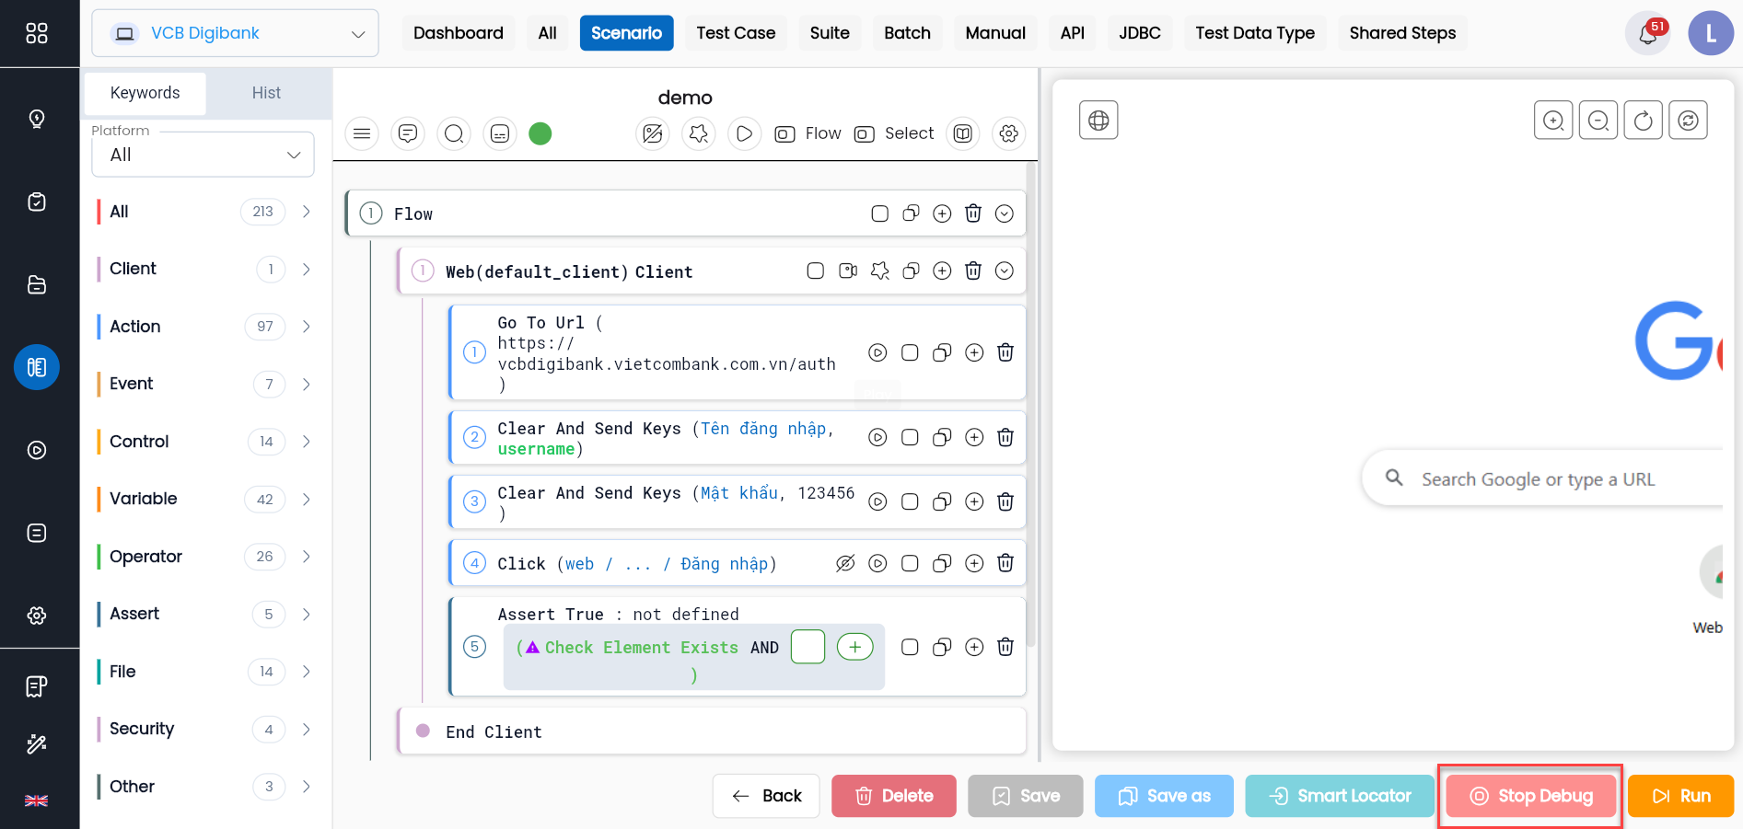Click the Back button
The image size is (1743, 829).
click(x=766, y=796)
